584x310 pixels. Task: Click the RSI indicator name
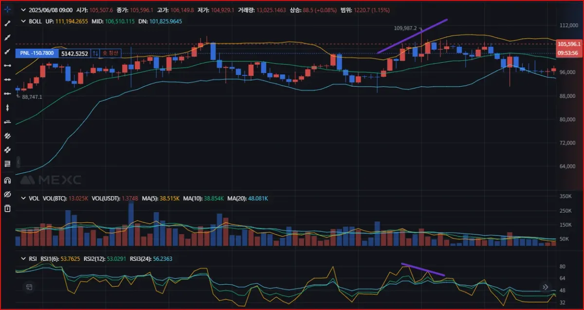(33, 258)
